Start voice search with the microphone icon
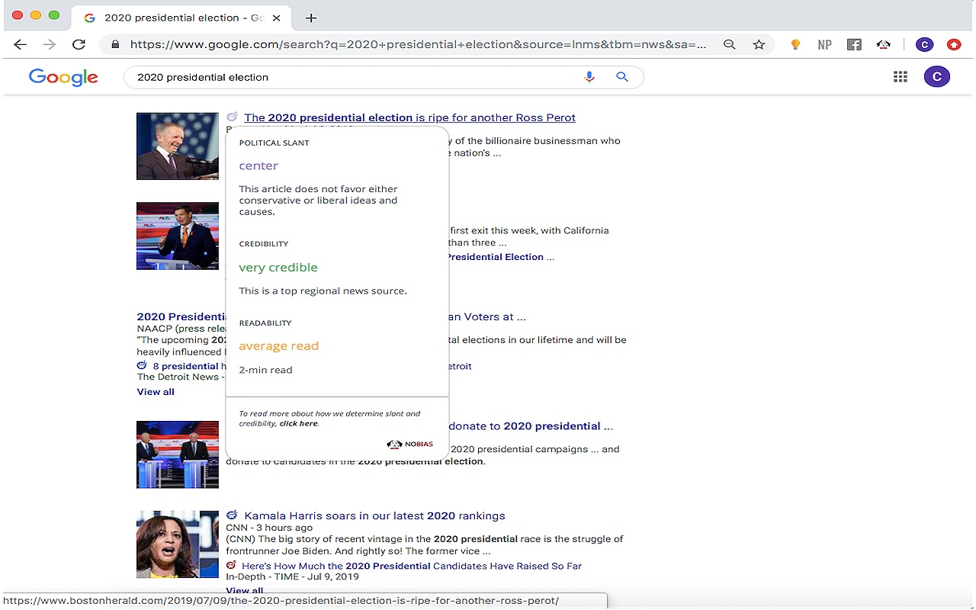This screenshot has width=976, height=610. click(x=589, y=77)
